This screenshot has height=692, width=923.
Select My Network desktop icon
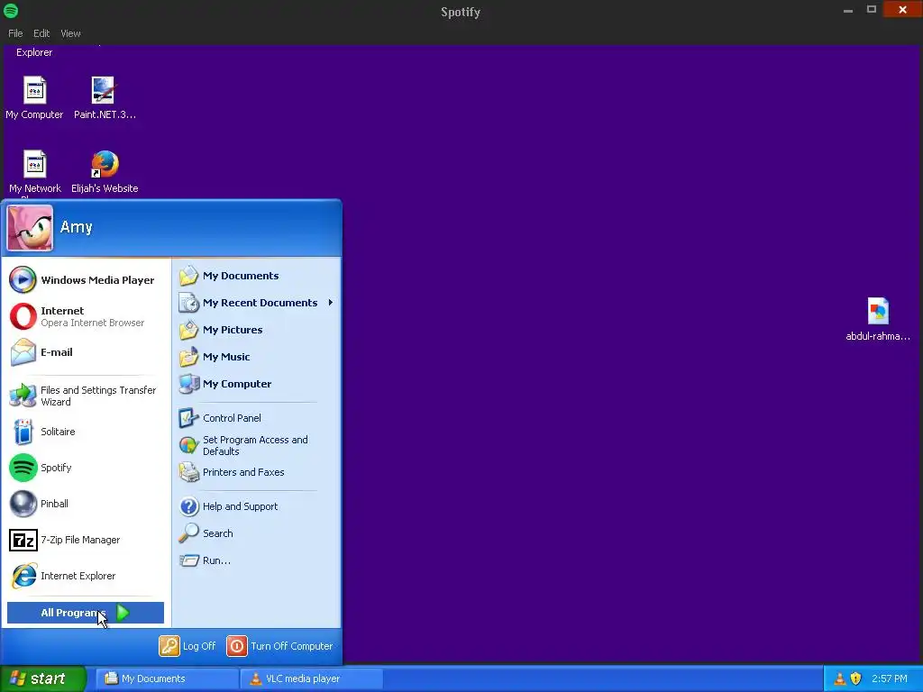pos(35,172)
